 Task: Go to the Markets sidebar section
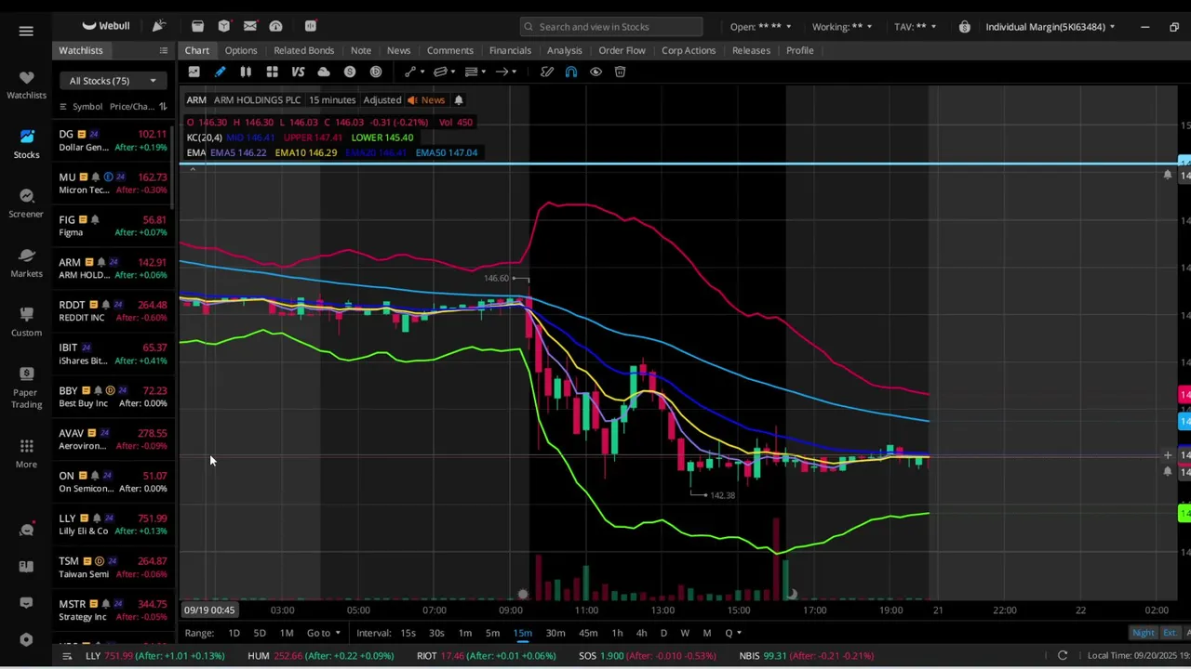click(x=26, y=262)
